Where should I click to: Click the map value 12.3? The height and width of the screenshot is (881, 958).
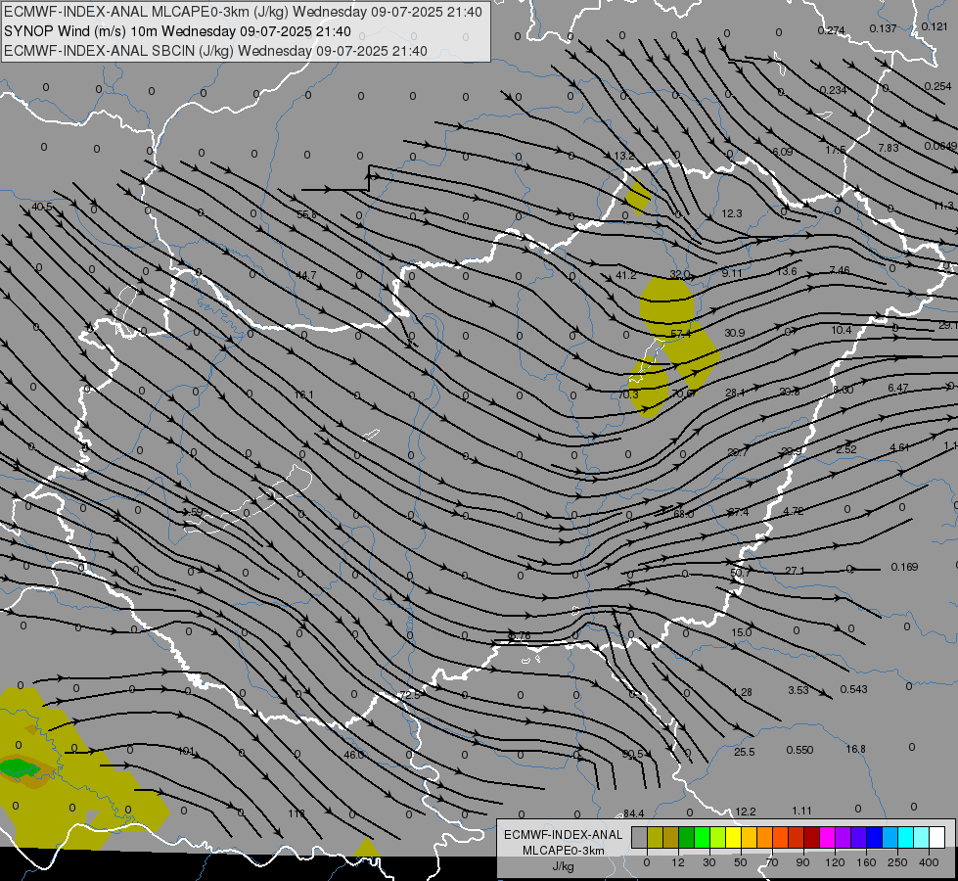pos(731,213)
